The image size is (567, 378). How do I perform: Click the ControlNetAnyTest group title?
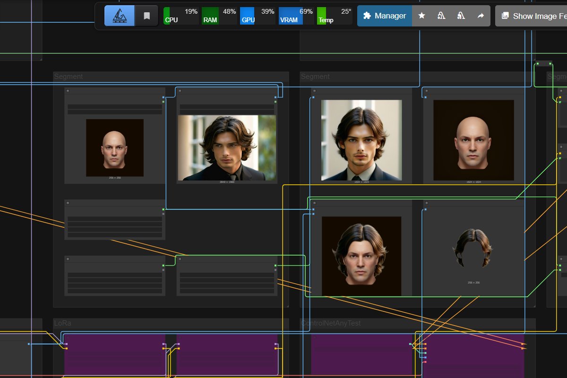pos(331,323)
